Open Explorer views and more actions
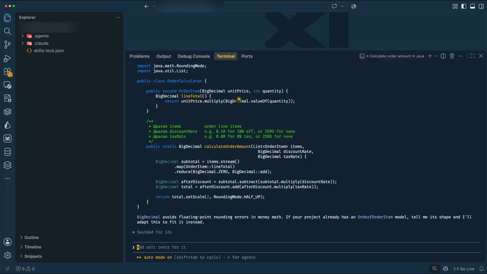This screenshot has width=487, height=274. (118, 18)
